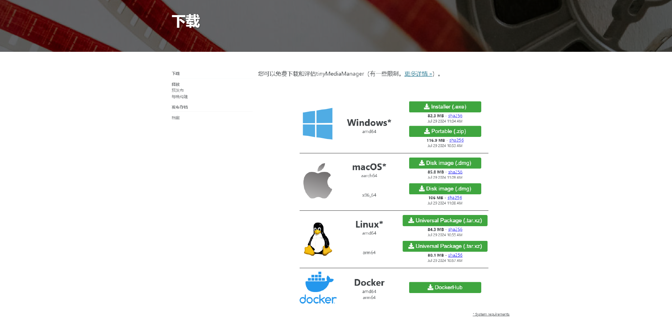Download Linux arm64 Universal Package (.tar.xz)
Screen dimensions: 672x334
tap(445, 246)
